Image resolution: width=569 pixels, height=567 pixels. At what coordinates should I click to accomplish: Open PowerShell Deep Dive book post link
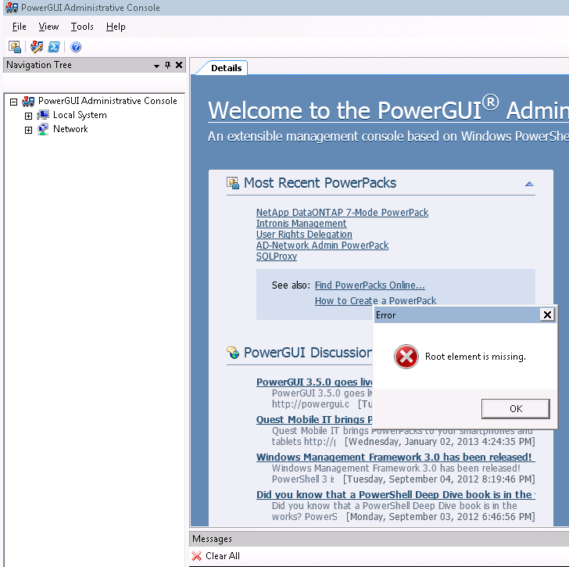pos(395,494)
